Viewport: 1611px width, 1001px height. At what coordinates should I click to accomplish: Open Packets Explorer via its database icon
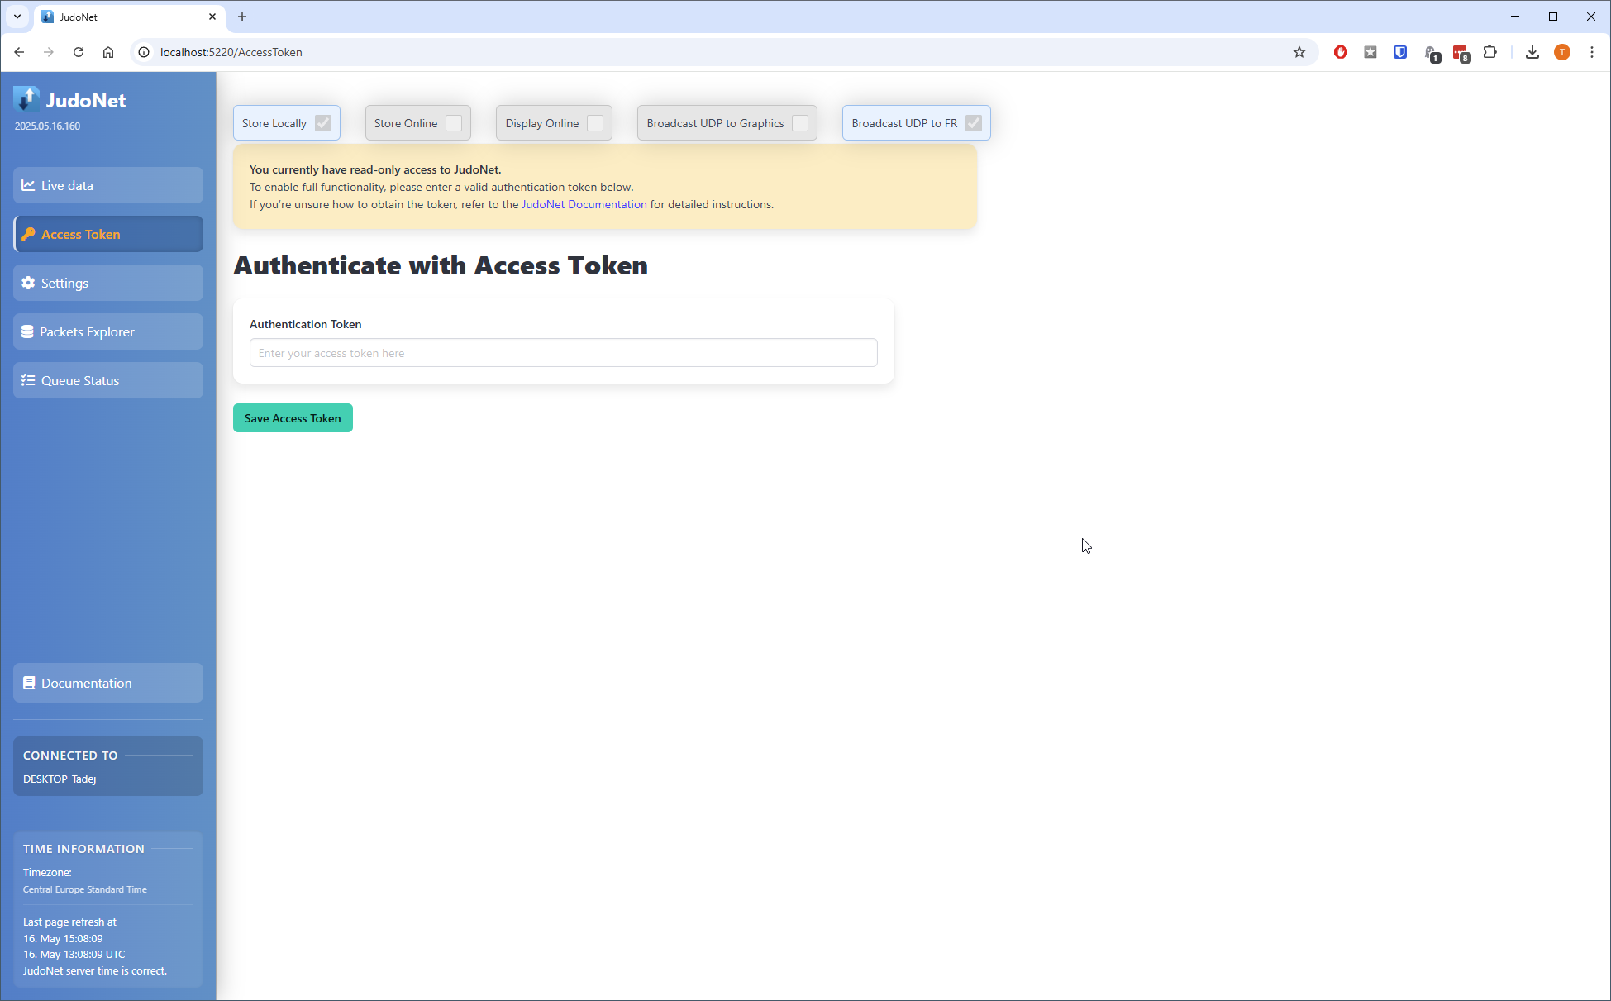[x=28, y=331]
